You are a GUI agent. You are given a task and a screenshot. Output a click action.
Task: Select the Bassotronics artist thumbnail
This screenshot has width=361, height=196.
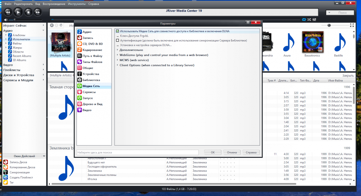[x=313, y=44]
